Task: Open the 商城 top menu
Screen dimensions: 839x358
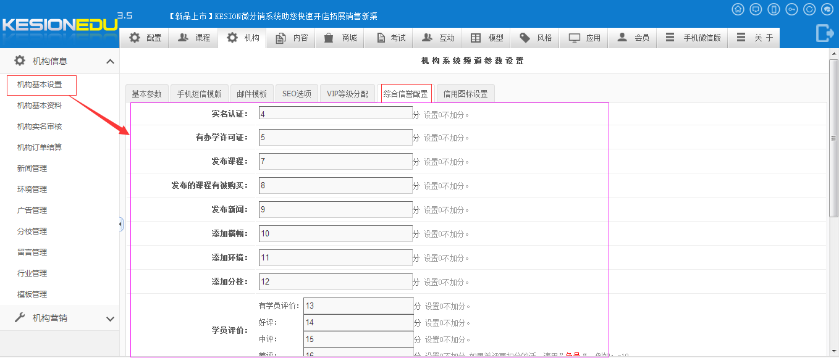Action: (340, 38)
